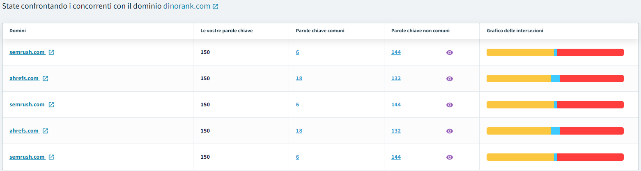
Task: Click eye icon in fourth row (ahrefs.com)
Action: 450,131
